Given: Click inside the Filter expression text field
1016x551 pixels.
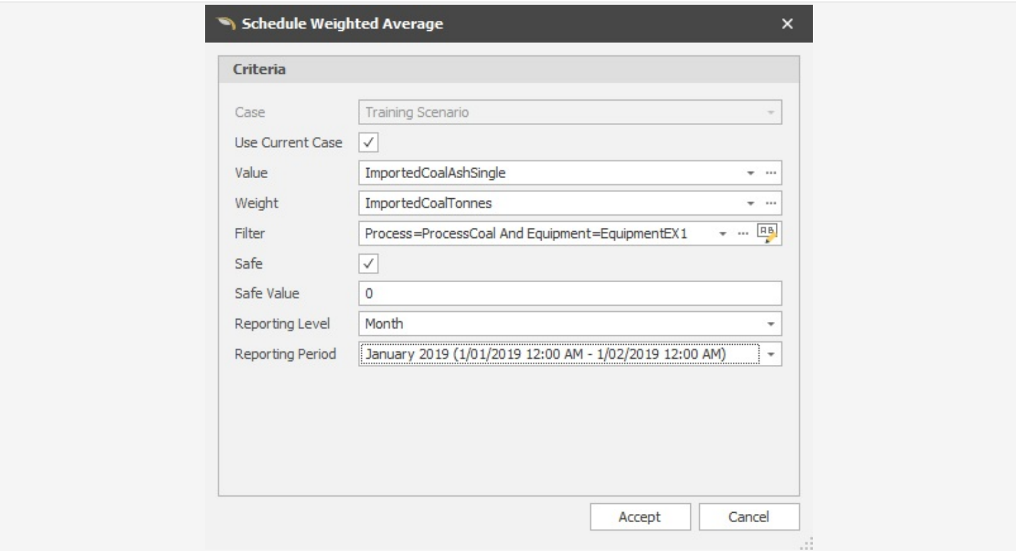Looking at the screenshot, I should 525,233.
